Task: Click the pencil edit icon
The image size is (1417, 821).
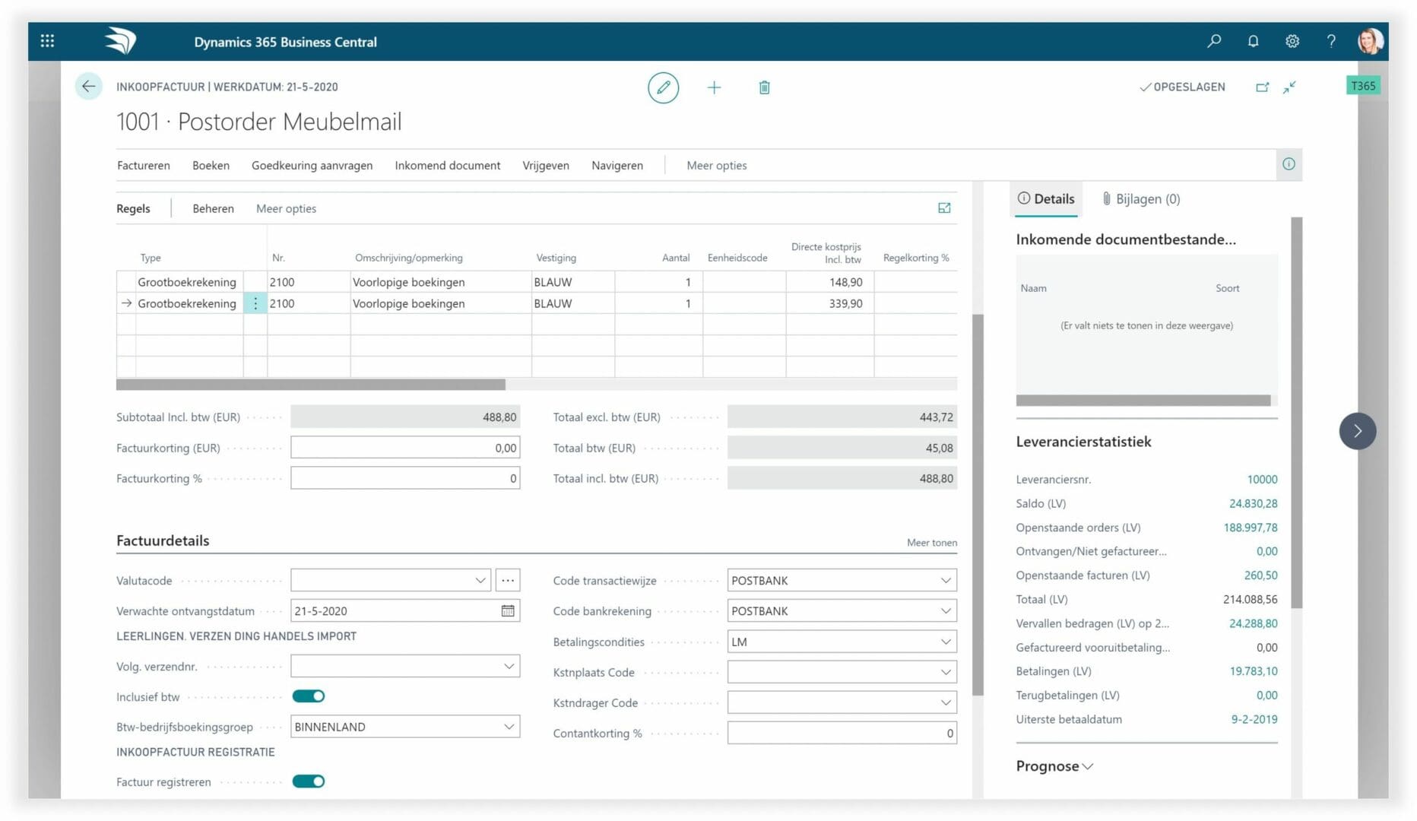Action: [x=663, y=87]
